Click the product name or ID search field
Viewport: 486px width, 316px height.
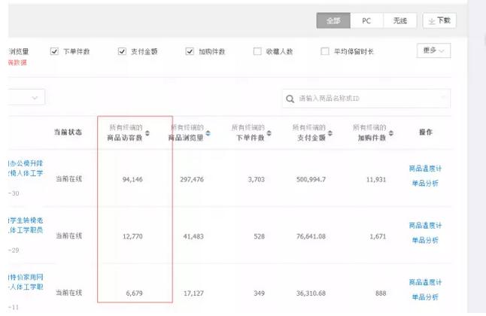366,99
